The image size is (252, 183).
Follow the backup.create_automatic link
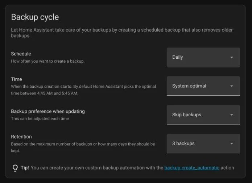click(192, 168)
